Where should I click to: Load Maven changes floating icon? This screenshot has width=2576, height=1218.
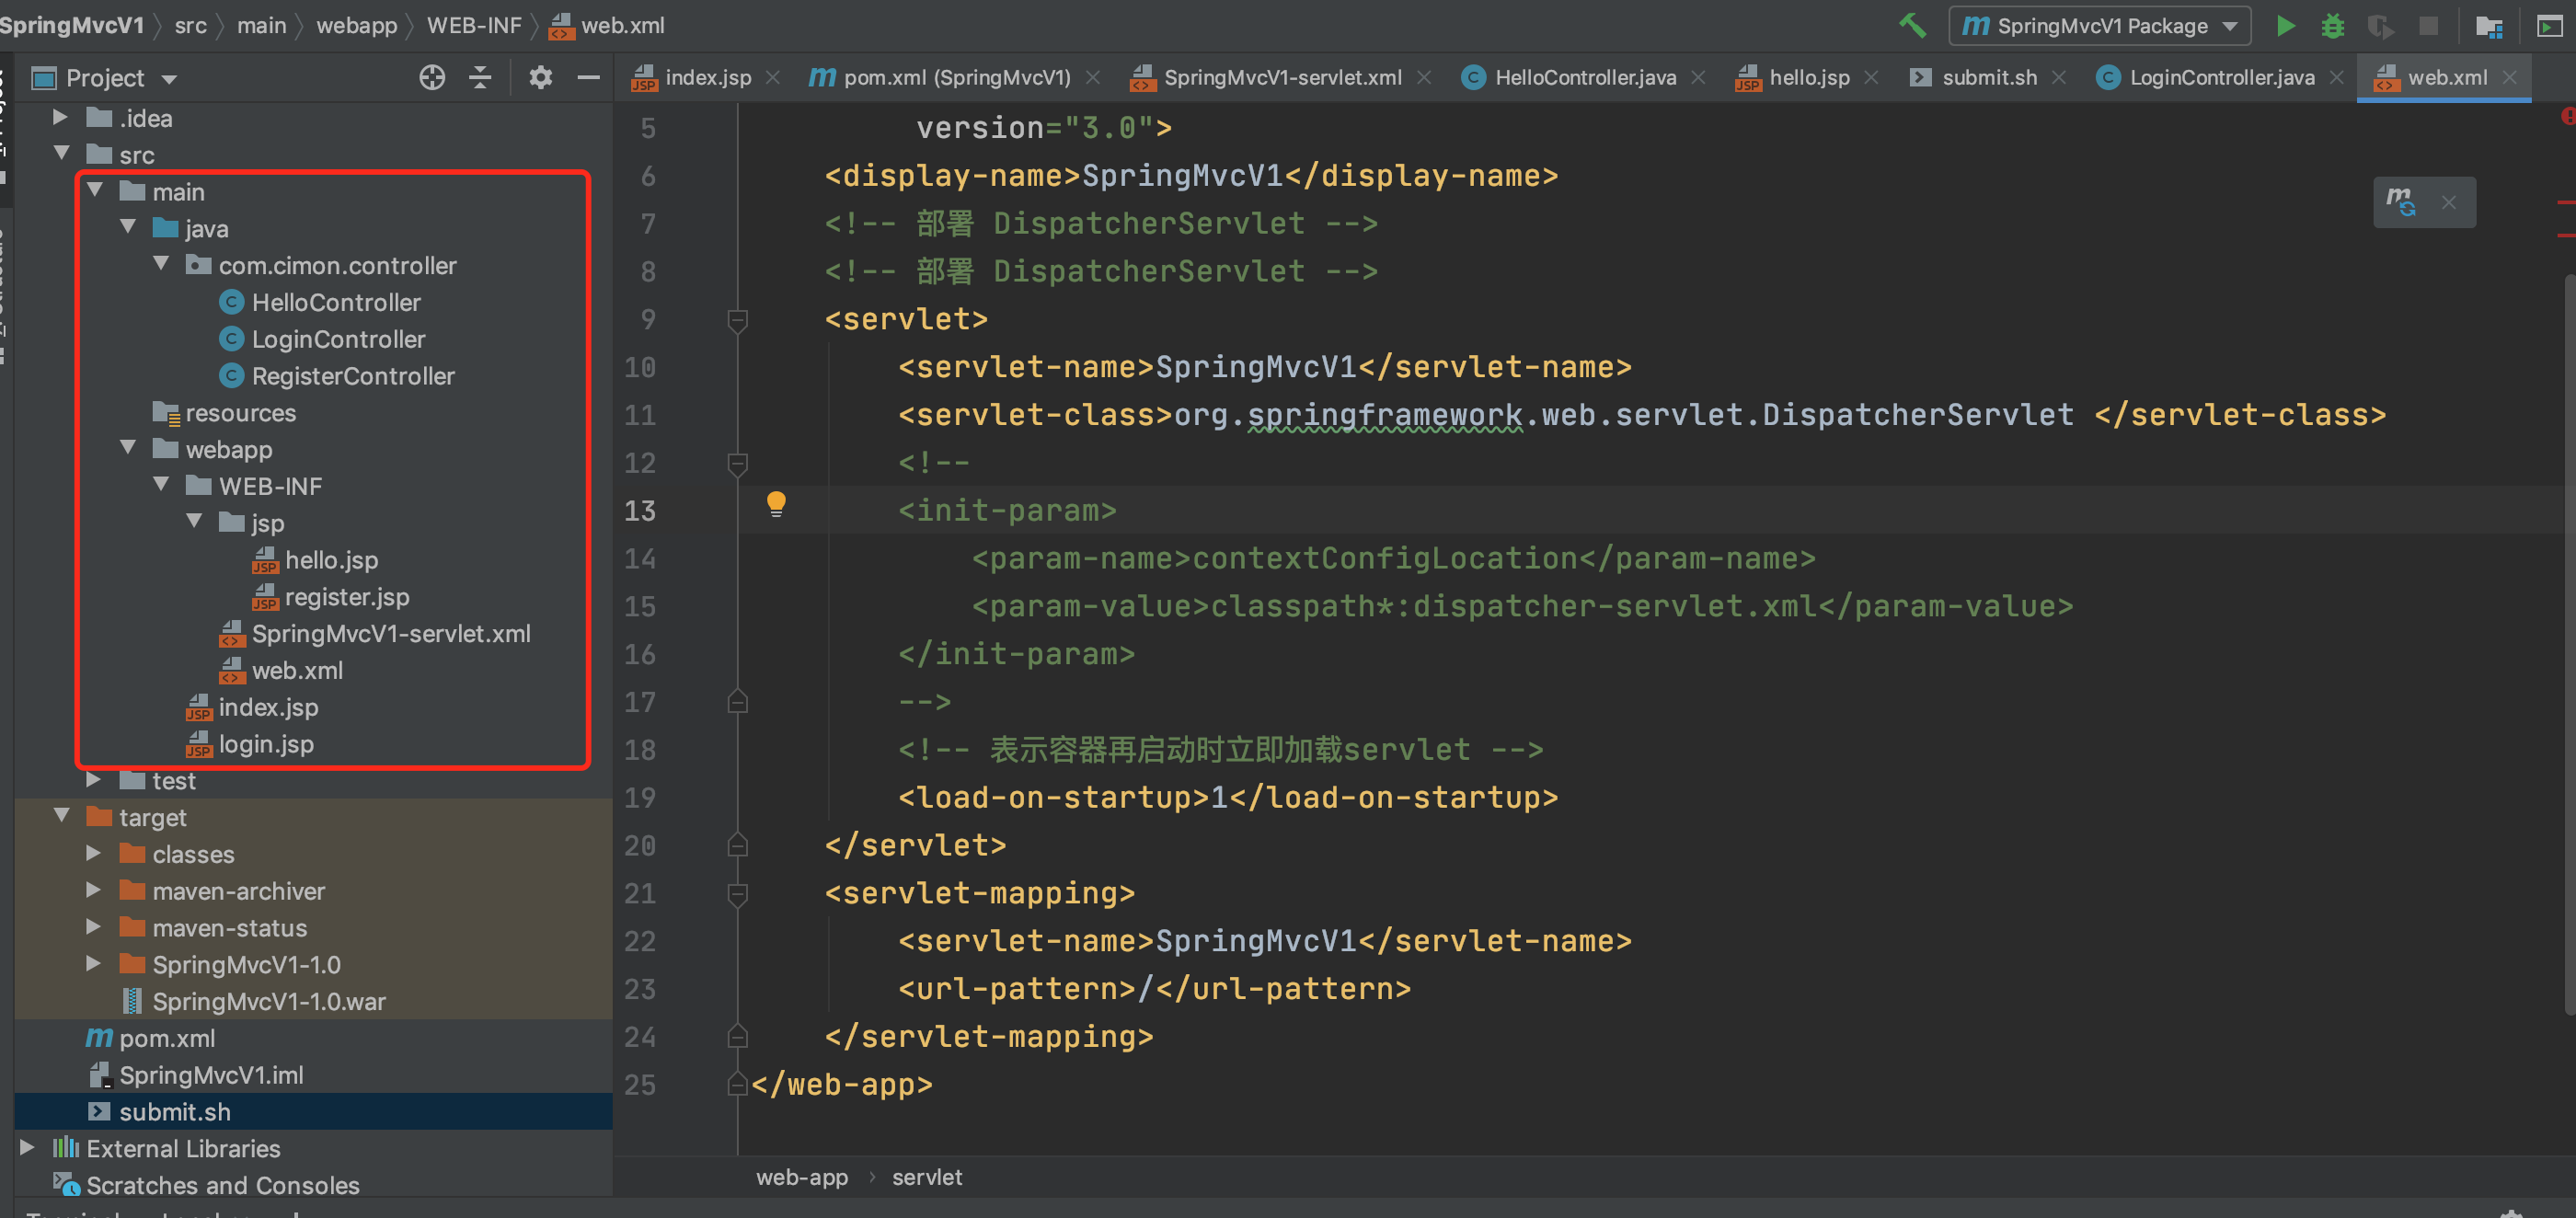[2401, 201]
